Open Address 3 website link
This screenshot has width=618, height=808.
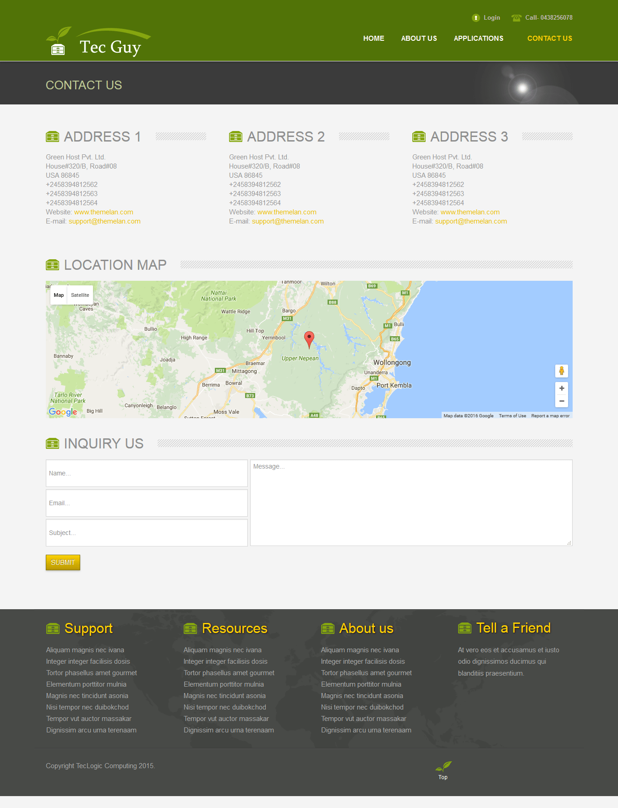470,212
